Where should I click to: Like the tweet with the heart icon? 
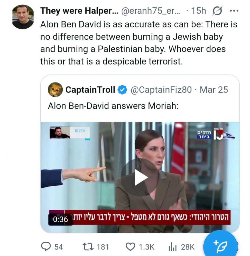coord(130,247)
